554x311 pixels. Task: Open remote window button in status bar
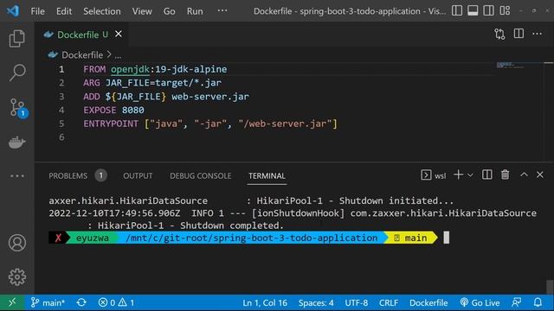click(12, 302)
